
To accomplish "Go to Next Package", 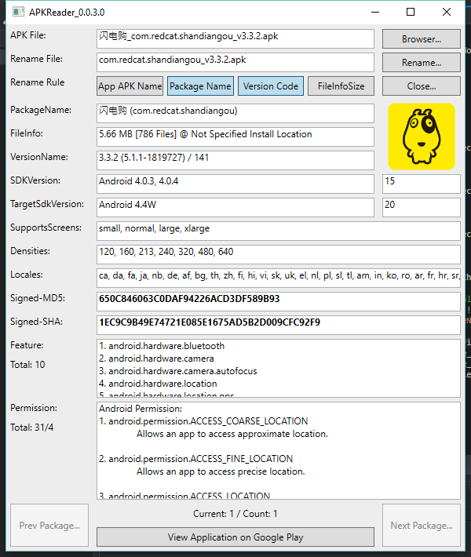I will point(422,526).
